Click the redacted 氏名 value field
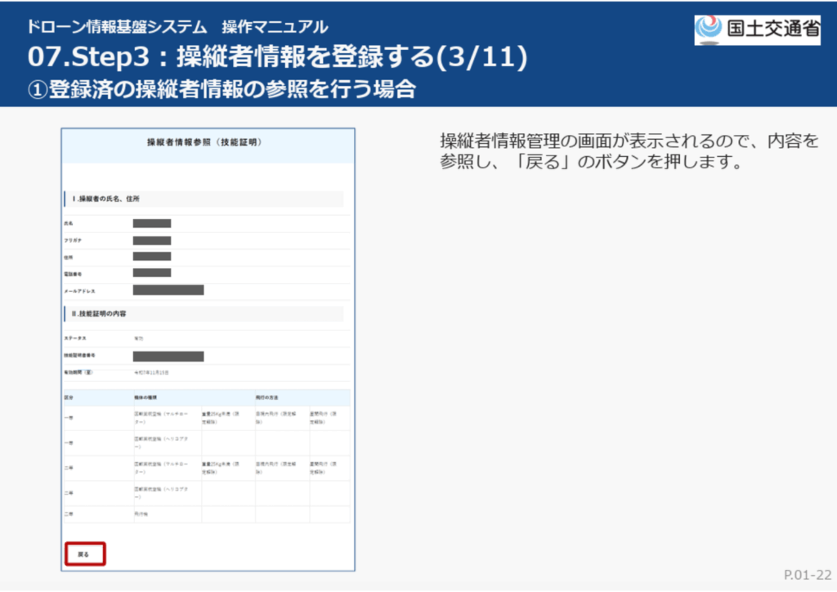This screenshot has height=592, width=837. pos(152,223)
